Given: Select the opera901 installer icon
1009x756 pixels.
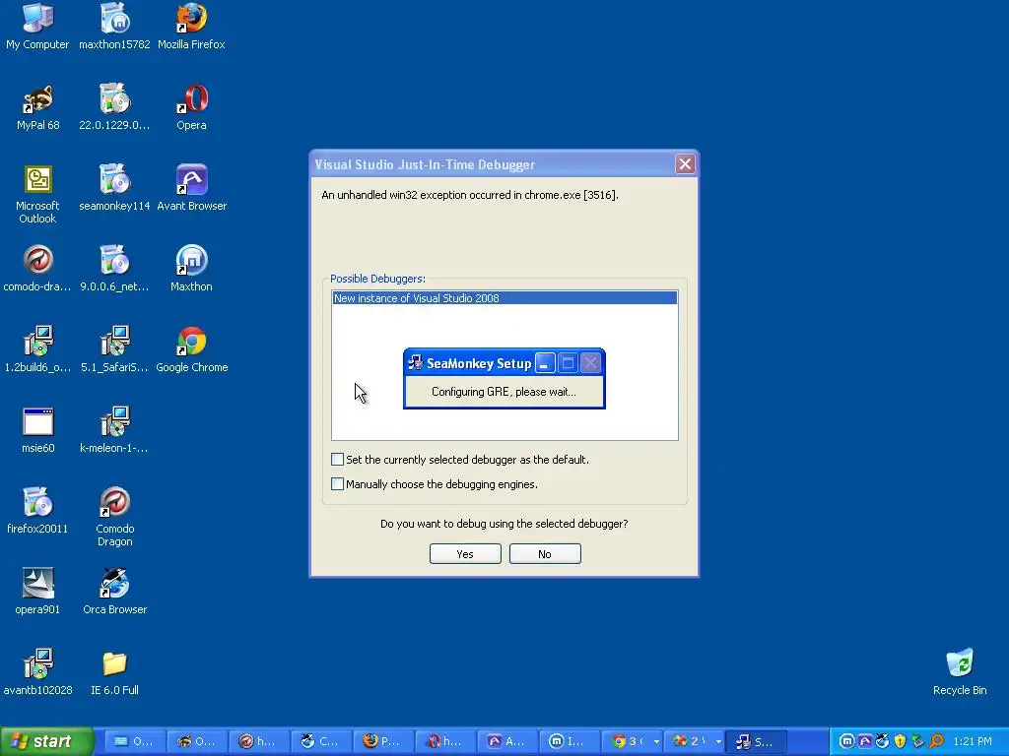Looking at the screenshot, I should click(37, 591).
